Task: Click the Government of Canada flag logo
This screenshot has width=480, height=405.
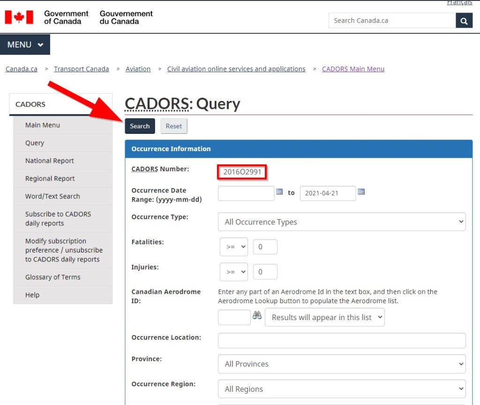Action: click(19, 17)
